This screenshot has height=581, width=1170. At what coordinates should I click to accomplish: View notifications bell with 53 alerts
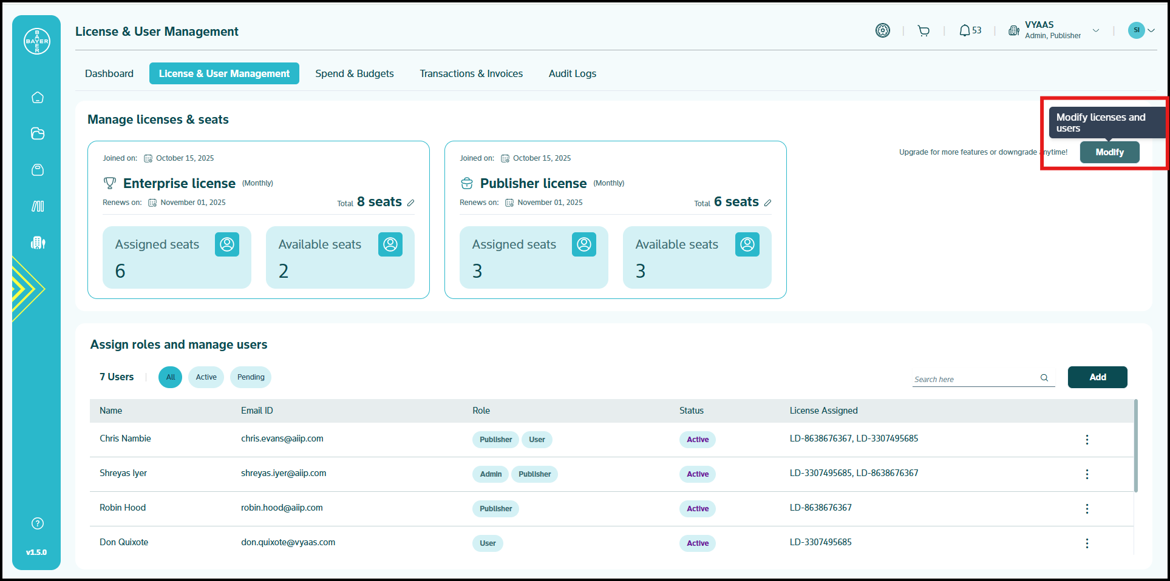[x=970, y=30]
